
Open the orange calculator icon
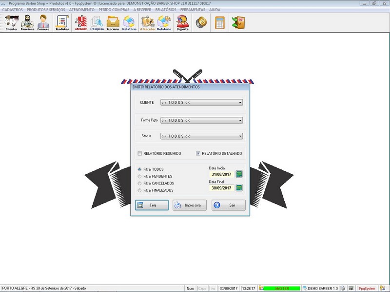coord(220,22)
